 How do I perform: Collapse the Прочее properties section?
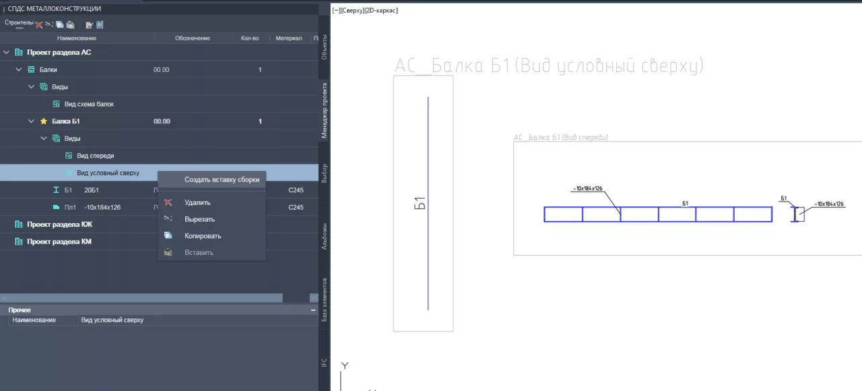tap(313, 310)
